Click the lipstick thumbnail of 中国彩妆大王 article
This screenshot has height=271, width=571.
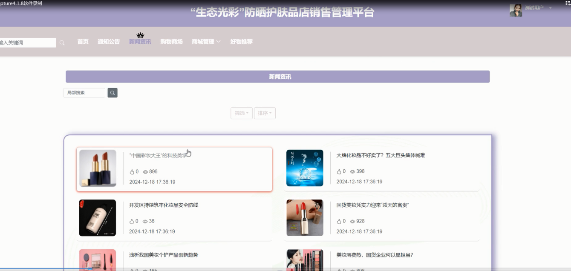tap(98, 168)
